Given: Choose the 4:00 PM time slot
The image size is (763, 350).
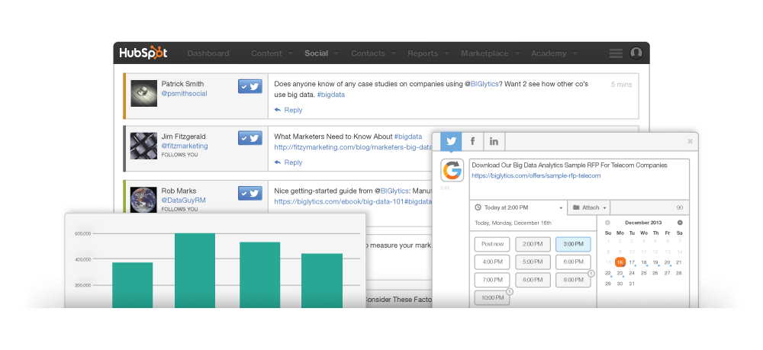Looking at the screenshot, I should (x=492, y=262).
